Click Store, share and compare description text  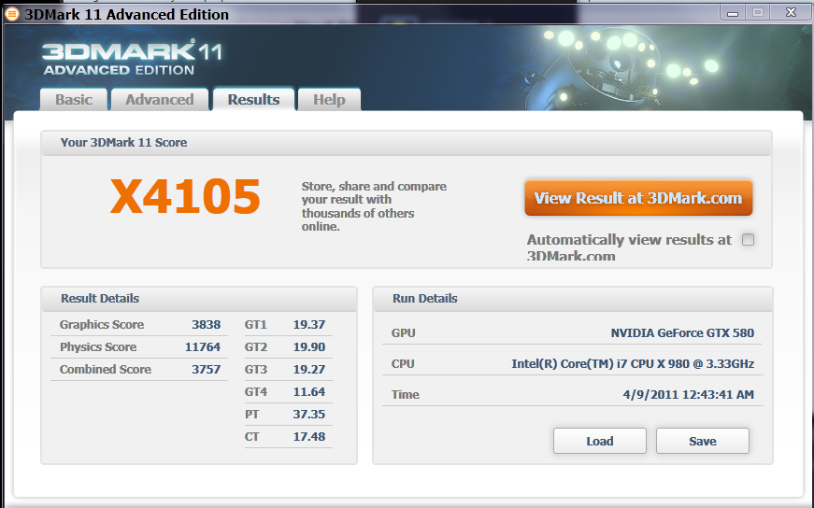tap(374, 206)
